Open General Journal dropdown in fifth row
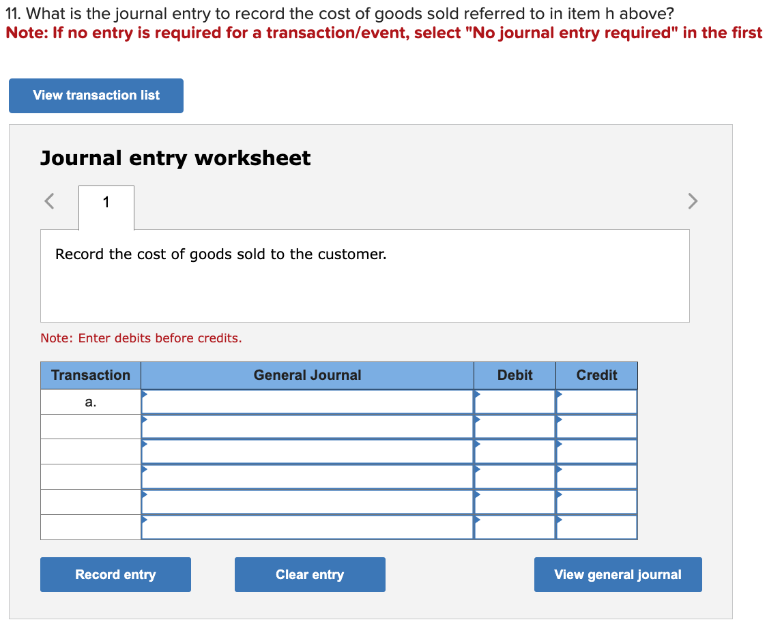Viewport: 767px width, 637px height. tap(307, 502)
